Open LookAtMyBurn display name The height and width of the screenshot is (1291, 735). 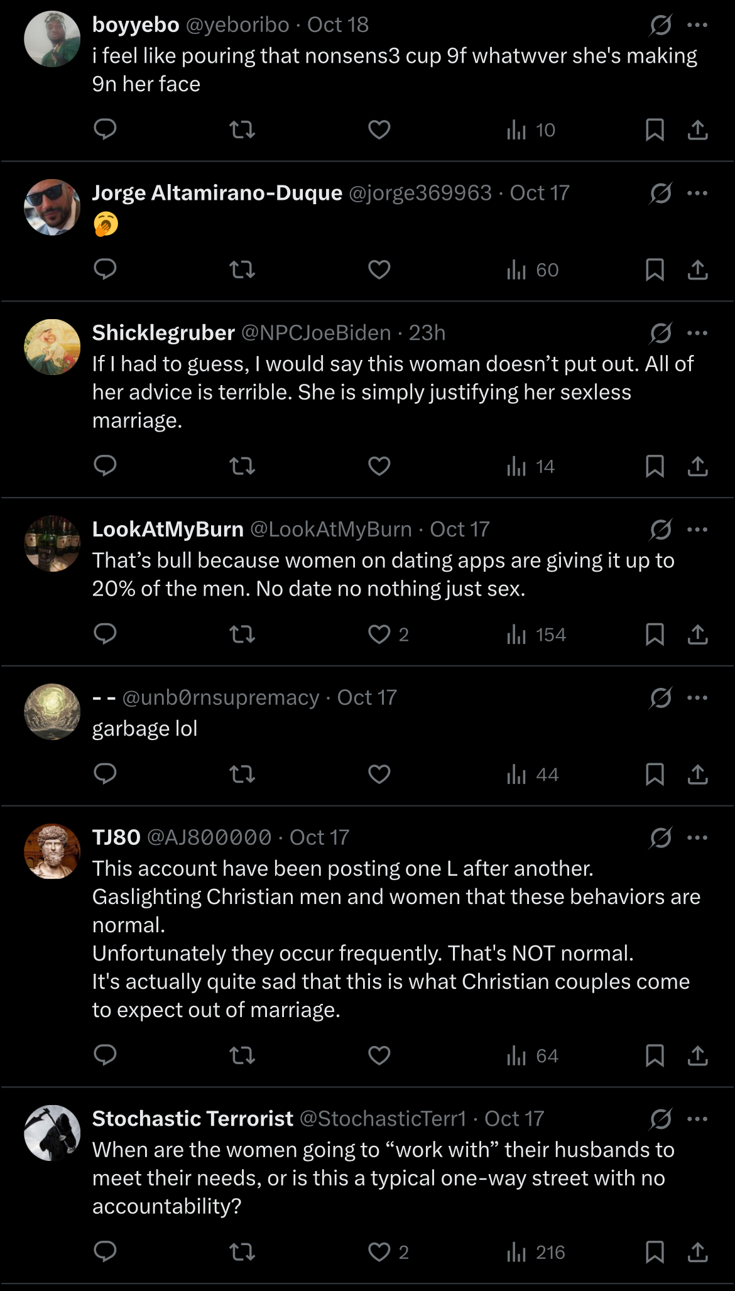click(168, 529)
